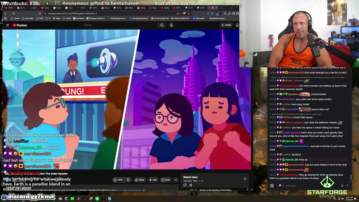Screen dimensions: 359x202
Task: Open the Claude bookmark
Action: point(66,19)
